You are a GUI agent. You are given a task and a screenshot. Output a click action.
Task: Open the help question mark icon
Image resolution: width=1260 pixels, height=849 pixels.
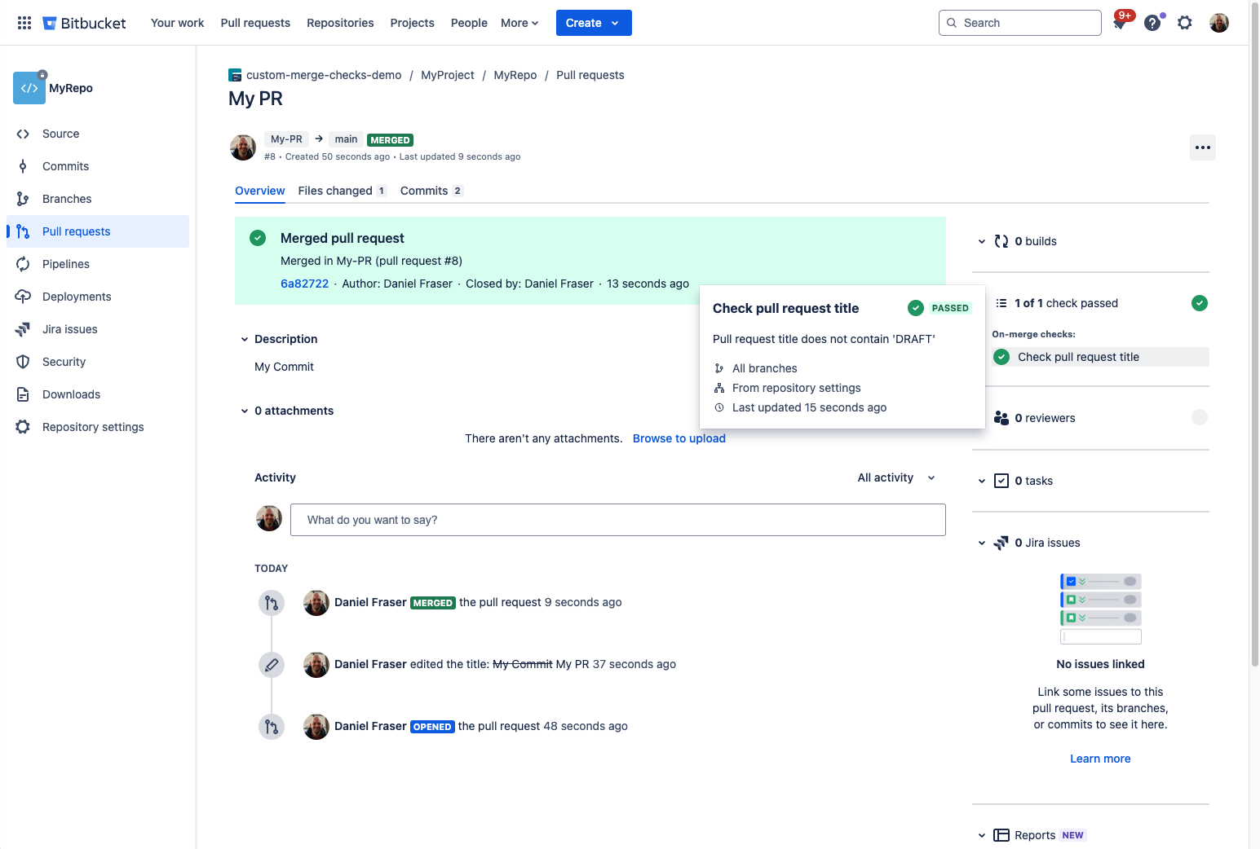click(1152, 23)
